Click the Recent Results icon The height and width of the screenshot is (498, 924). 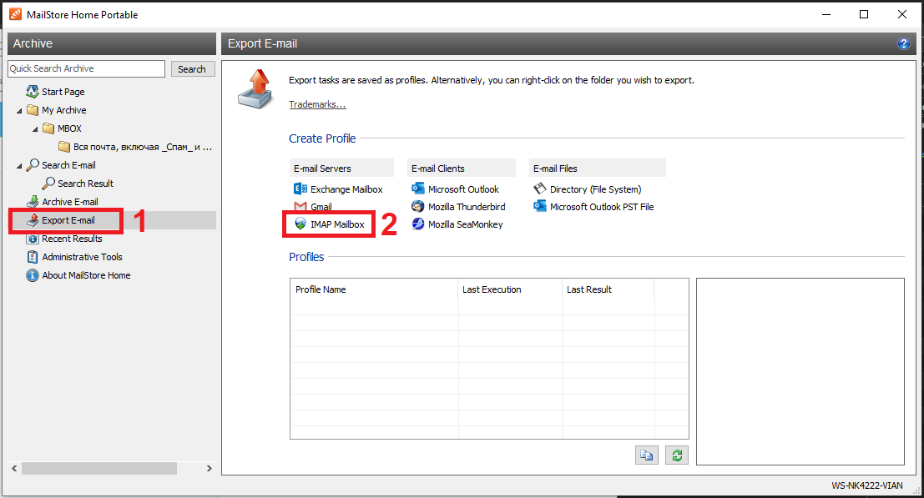33,239
